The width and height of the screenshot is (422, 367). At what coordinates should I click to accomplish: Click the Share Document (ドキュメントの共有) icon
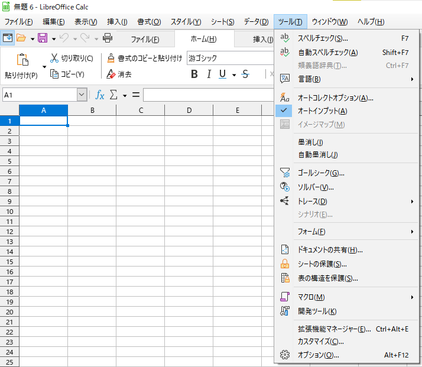[284, 249]
